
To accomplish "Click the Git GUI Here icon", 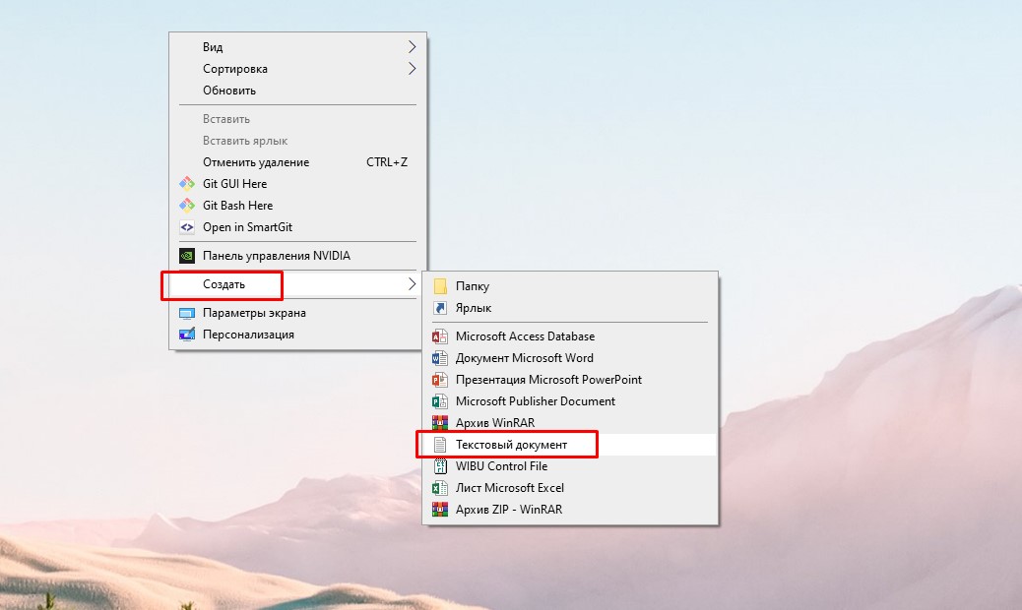I will click(187, 184).
